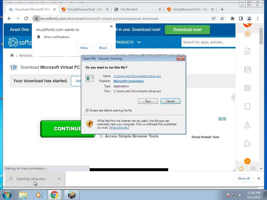Click the green Download now! button
Viewport: 267px width, 200px height.
(187, 30)
